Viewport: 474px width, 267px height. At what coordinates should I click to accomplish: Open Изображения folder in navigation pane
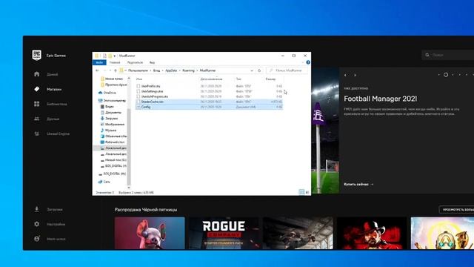[x=113, y=124]
